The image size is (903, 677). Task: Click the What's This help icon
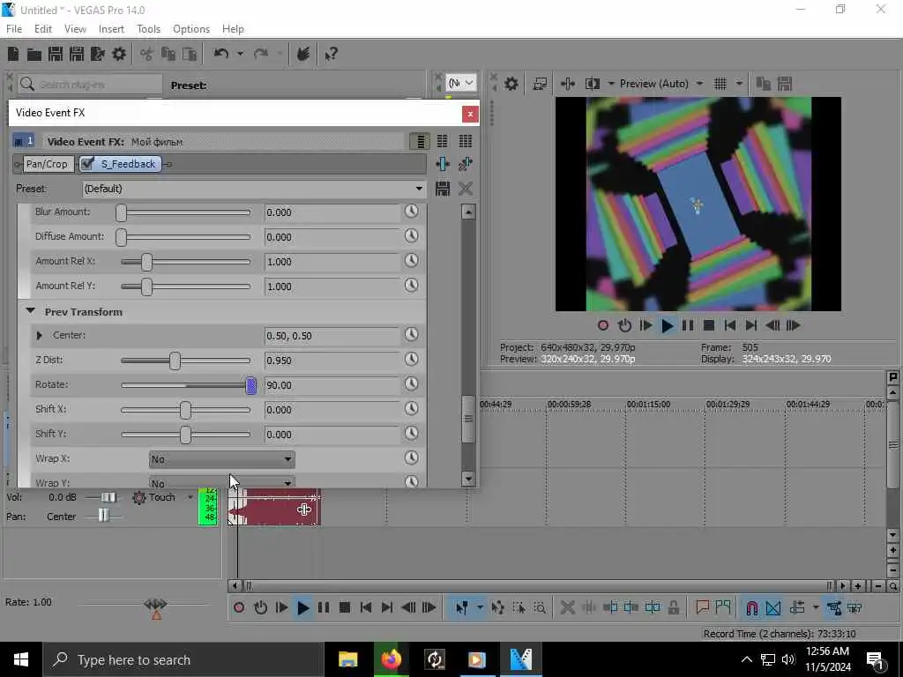331,54
